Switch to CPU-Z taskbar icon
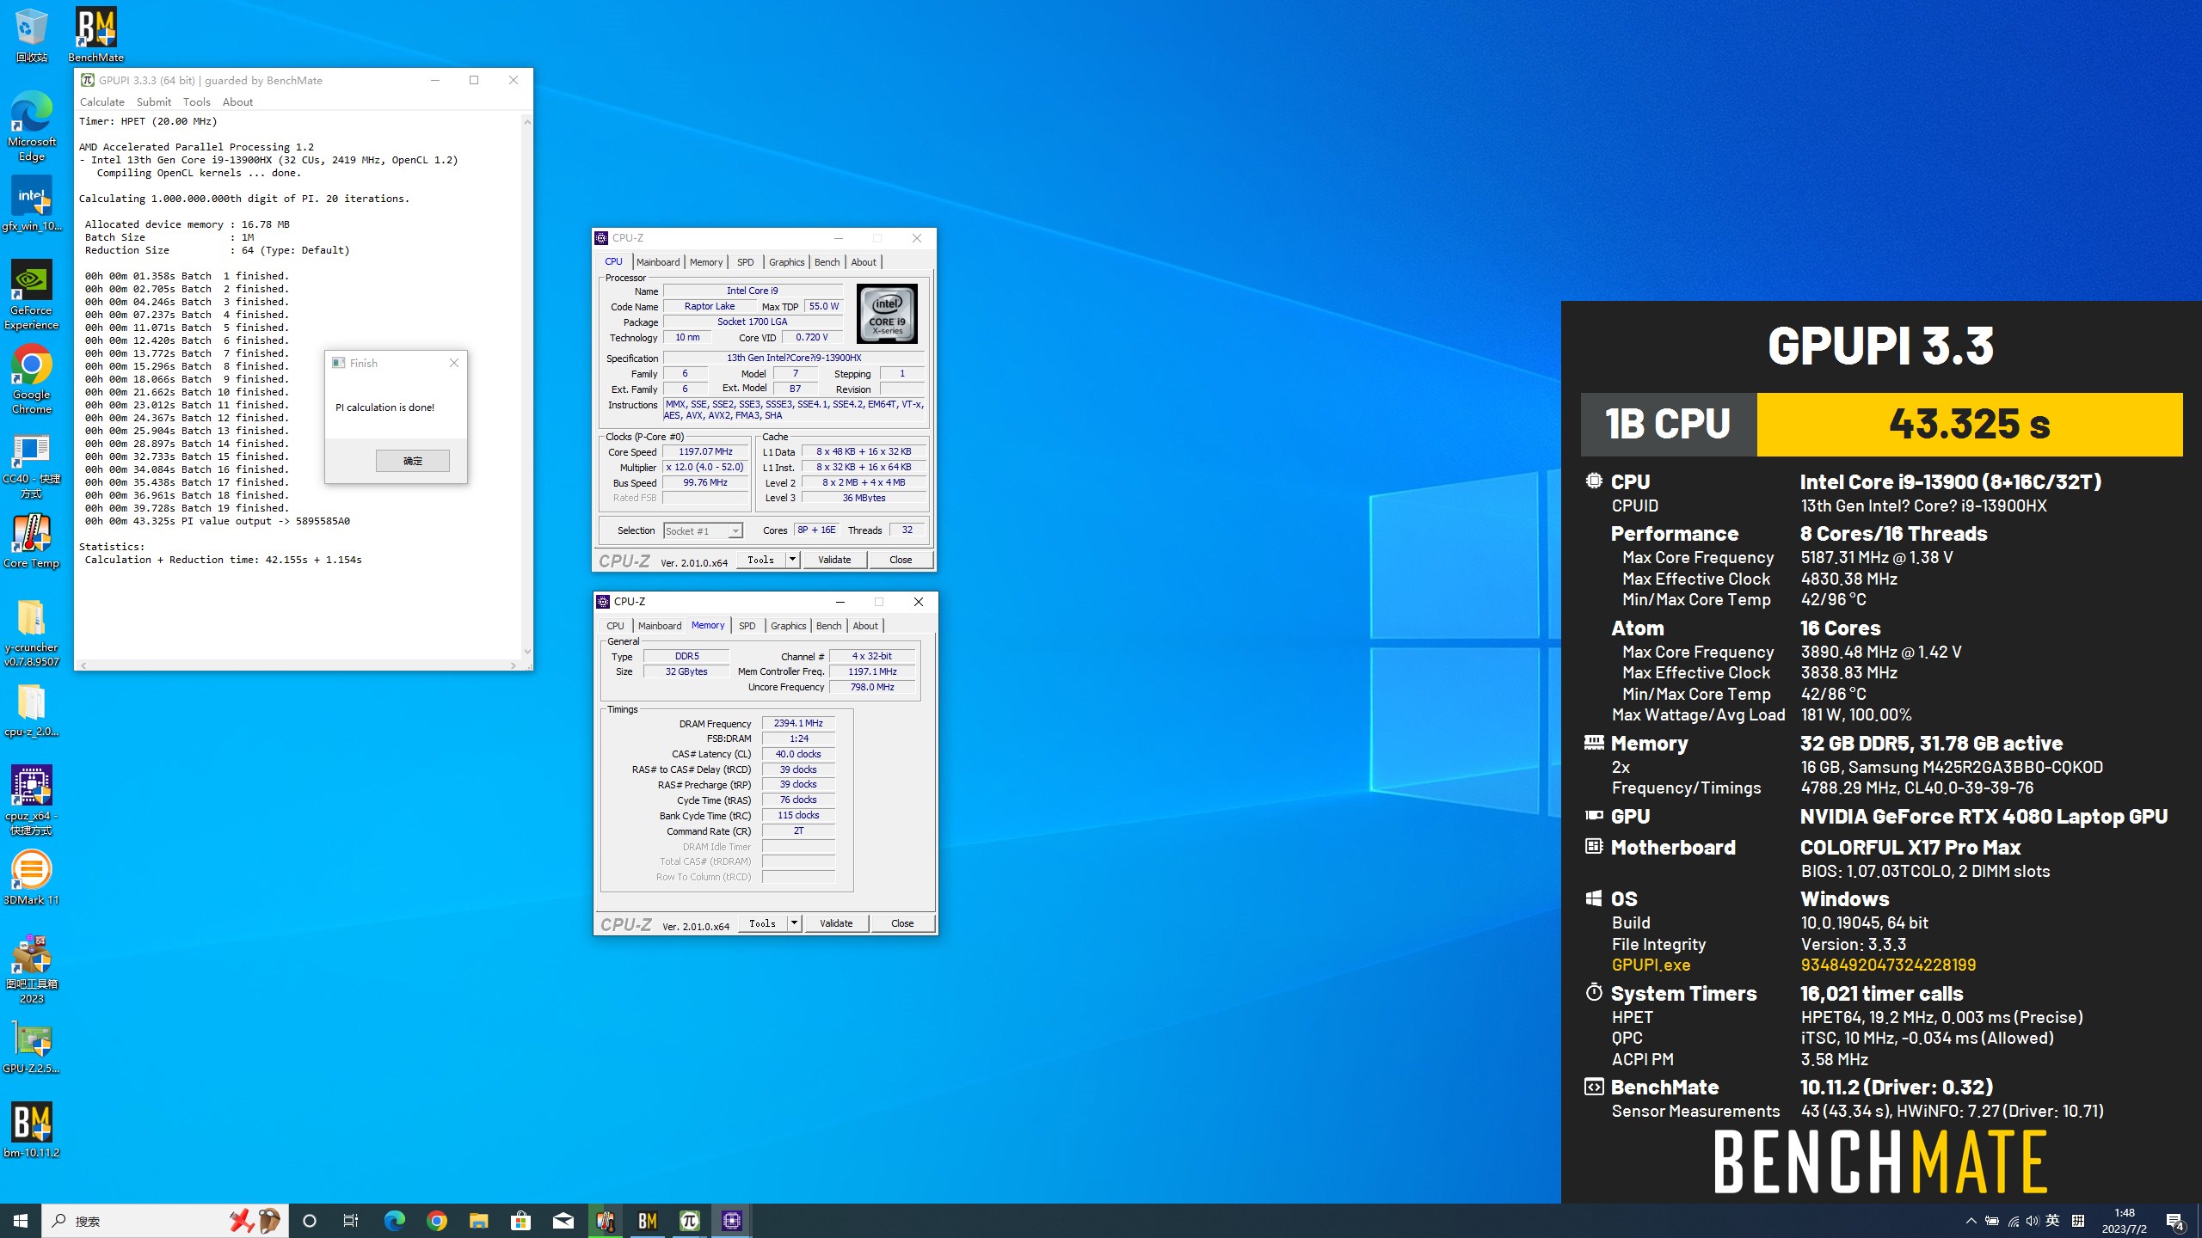 pyautogui.click(x=731, y=1221)
